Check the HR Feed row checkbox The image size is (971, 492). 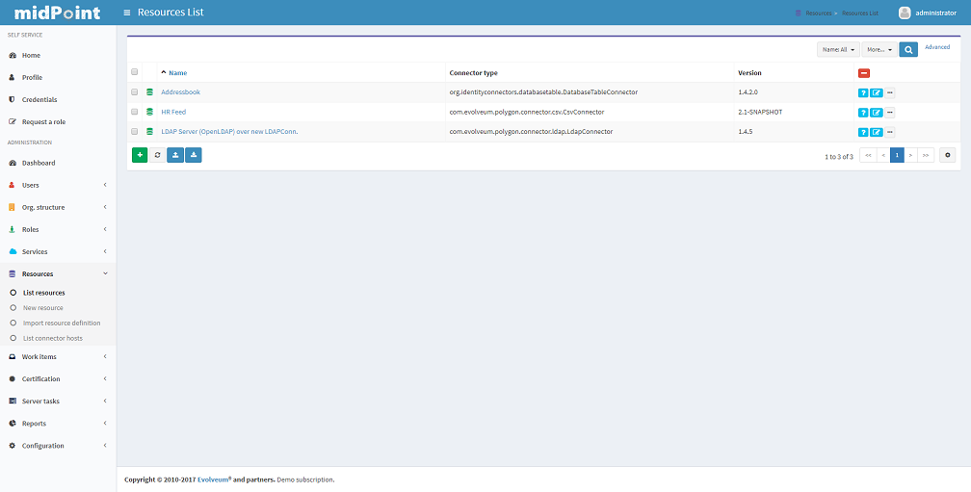[135, 112]
